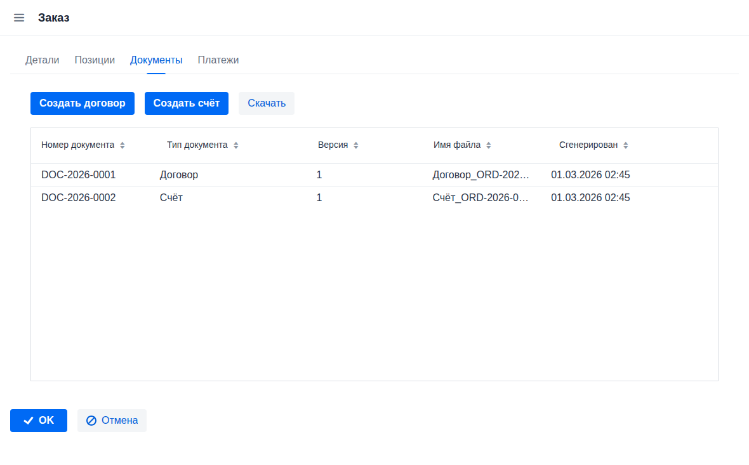This screenshot has width=749, height=465.
Task: Open the Позиции tab
Action: pyautogui.click(x=95, y=60)
